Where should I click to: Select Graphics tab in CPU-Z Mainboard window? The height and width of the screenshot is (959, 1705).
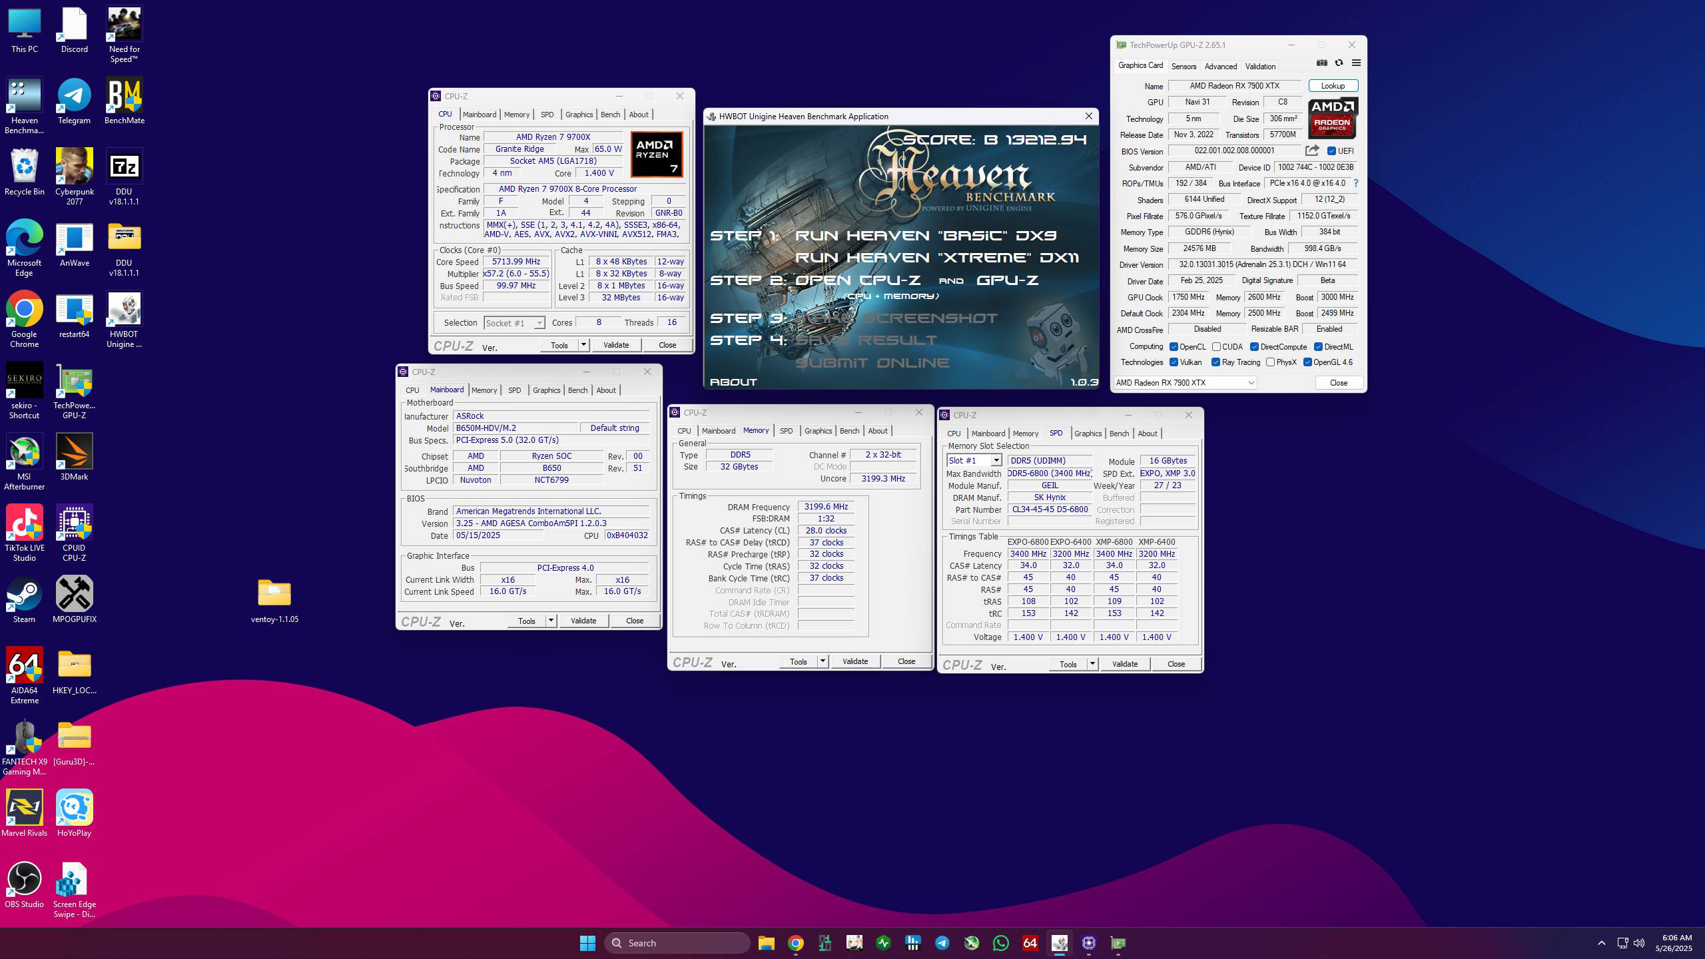[546, 390]
